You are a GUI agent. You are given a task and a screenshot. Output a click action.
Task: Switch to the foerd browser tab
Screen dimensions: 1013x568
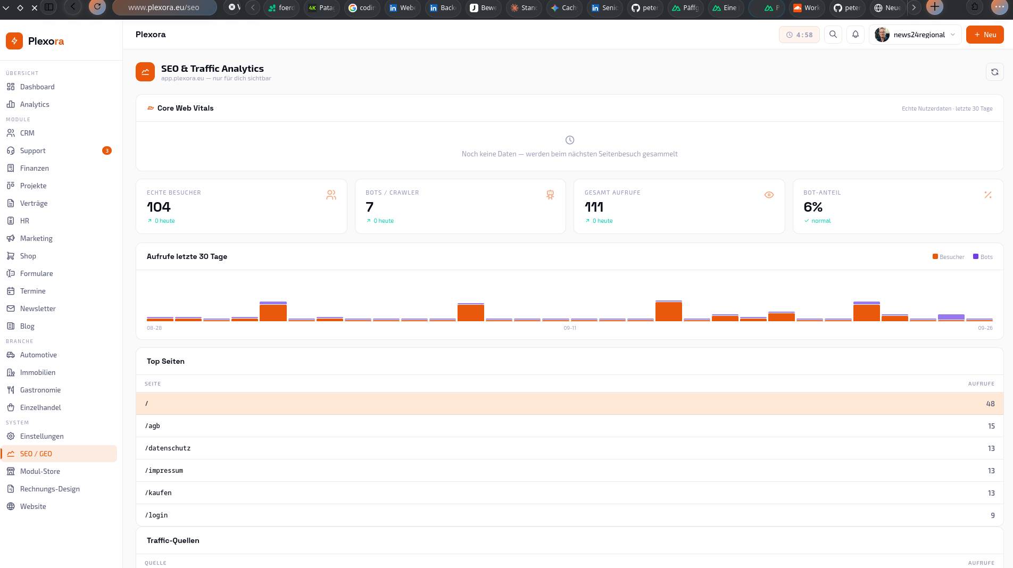tap(281, 7)
